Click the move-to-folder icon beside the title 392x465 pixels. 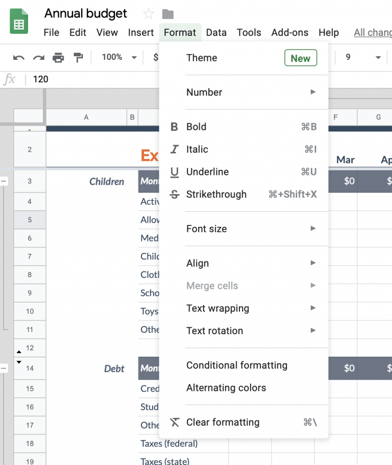pyautogui.click(x=167, y=14)
